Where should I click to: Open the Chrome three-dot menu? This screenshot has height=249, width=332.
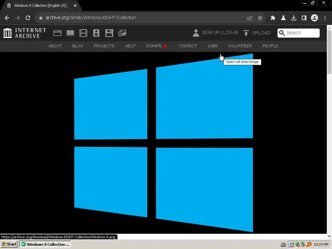pos(325,18)
